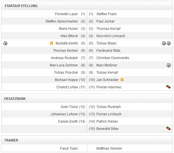Click captain badge next to Jan Schneider

(122, 80)
